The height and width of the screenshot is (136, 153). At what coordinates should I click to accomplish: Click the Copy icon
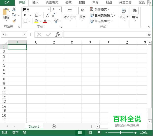[14, 15]
